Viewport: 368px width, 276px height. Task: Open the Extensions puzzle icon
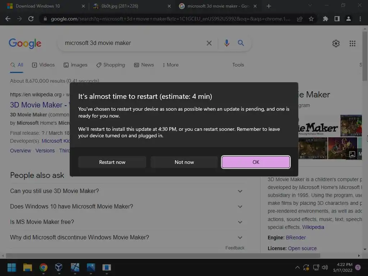pos(325,19)
